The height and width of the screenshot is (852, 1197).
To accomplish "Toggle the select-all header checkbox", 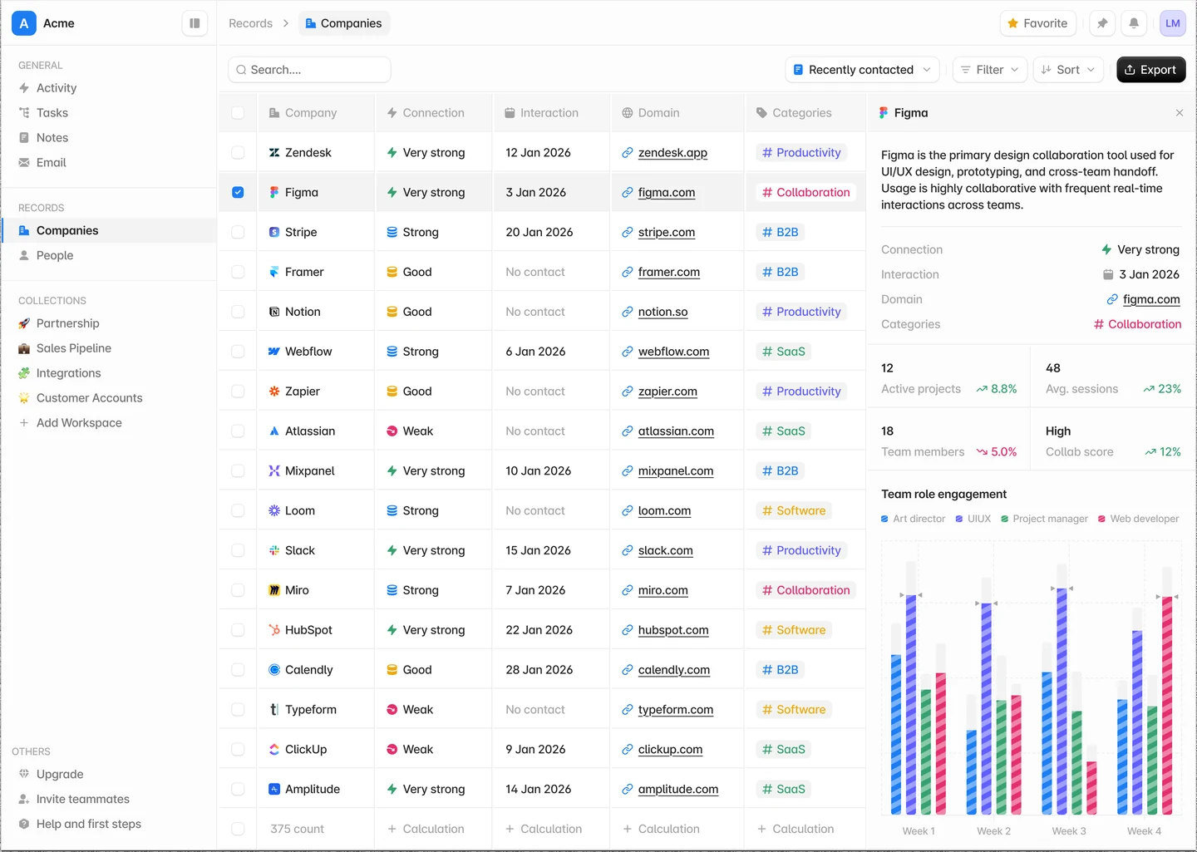I will coord(238,113).
